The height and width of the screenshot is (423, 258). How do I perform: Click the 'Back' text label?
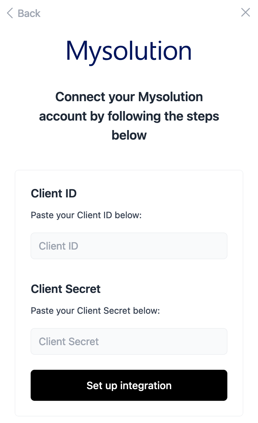[29, 13]
